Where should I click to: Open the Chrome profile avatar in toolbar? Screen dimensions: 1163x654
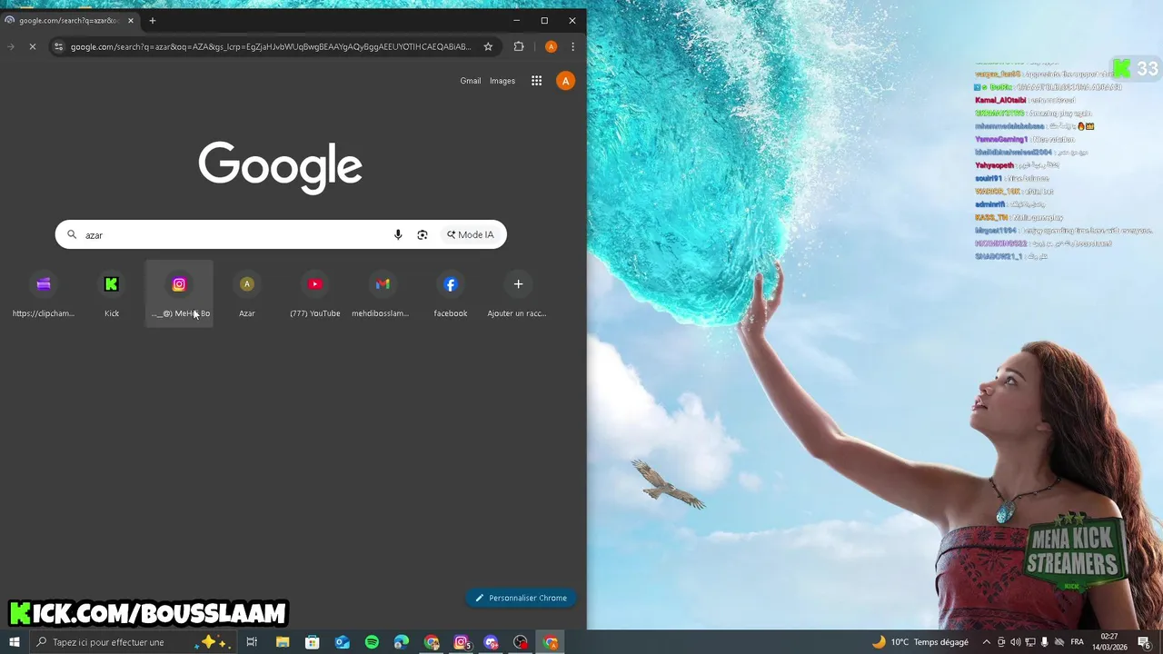551,46
